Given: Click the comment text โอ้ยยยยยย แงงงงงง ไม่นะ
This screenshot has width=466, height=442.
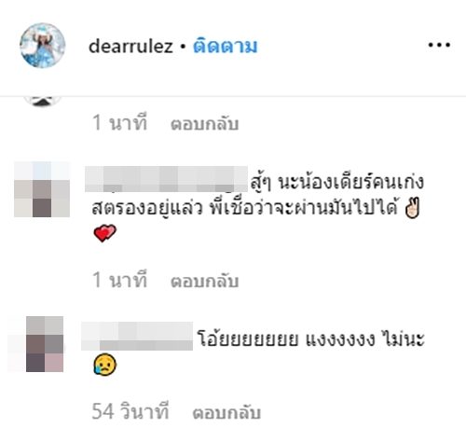Looking at the screenshot, I should pos(310,338).
